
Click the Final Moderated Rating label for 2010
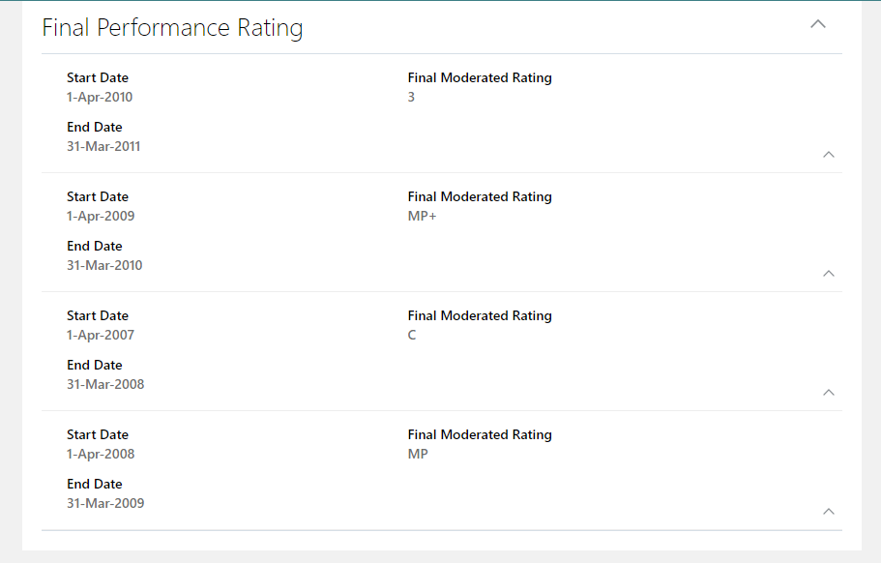(x=480, y=77)
